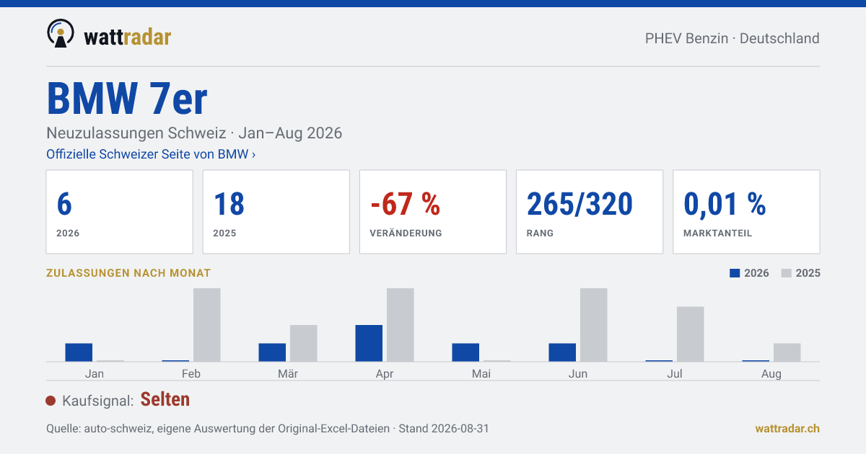Click the Veränderung -67 % card

[x=433, y=212]
